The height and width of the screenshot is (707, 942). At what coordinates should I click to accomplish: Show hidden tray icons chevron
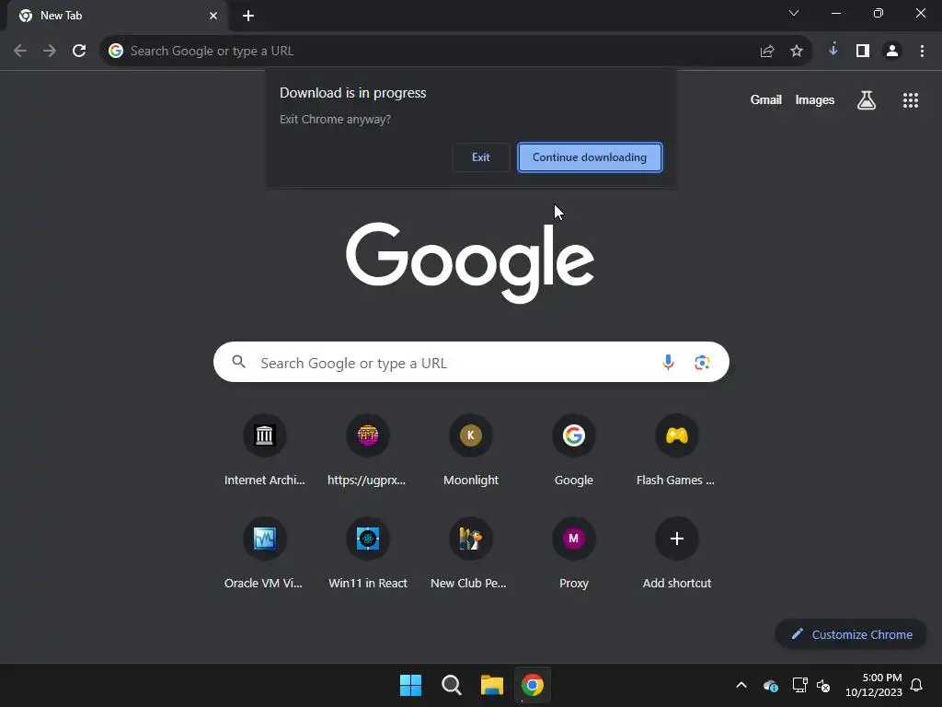(741, 685)
